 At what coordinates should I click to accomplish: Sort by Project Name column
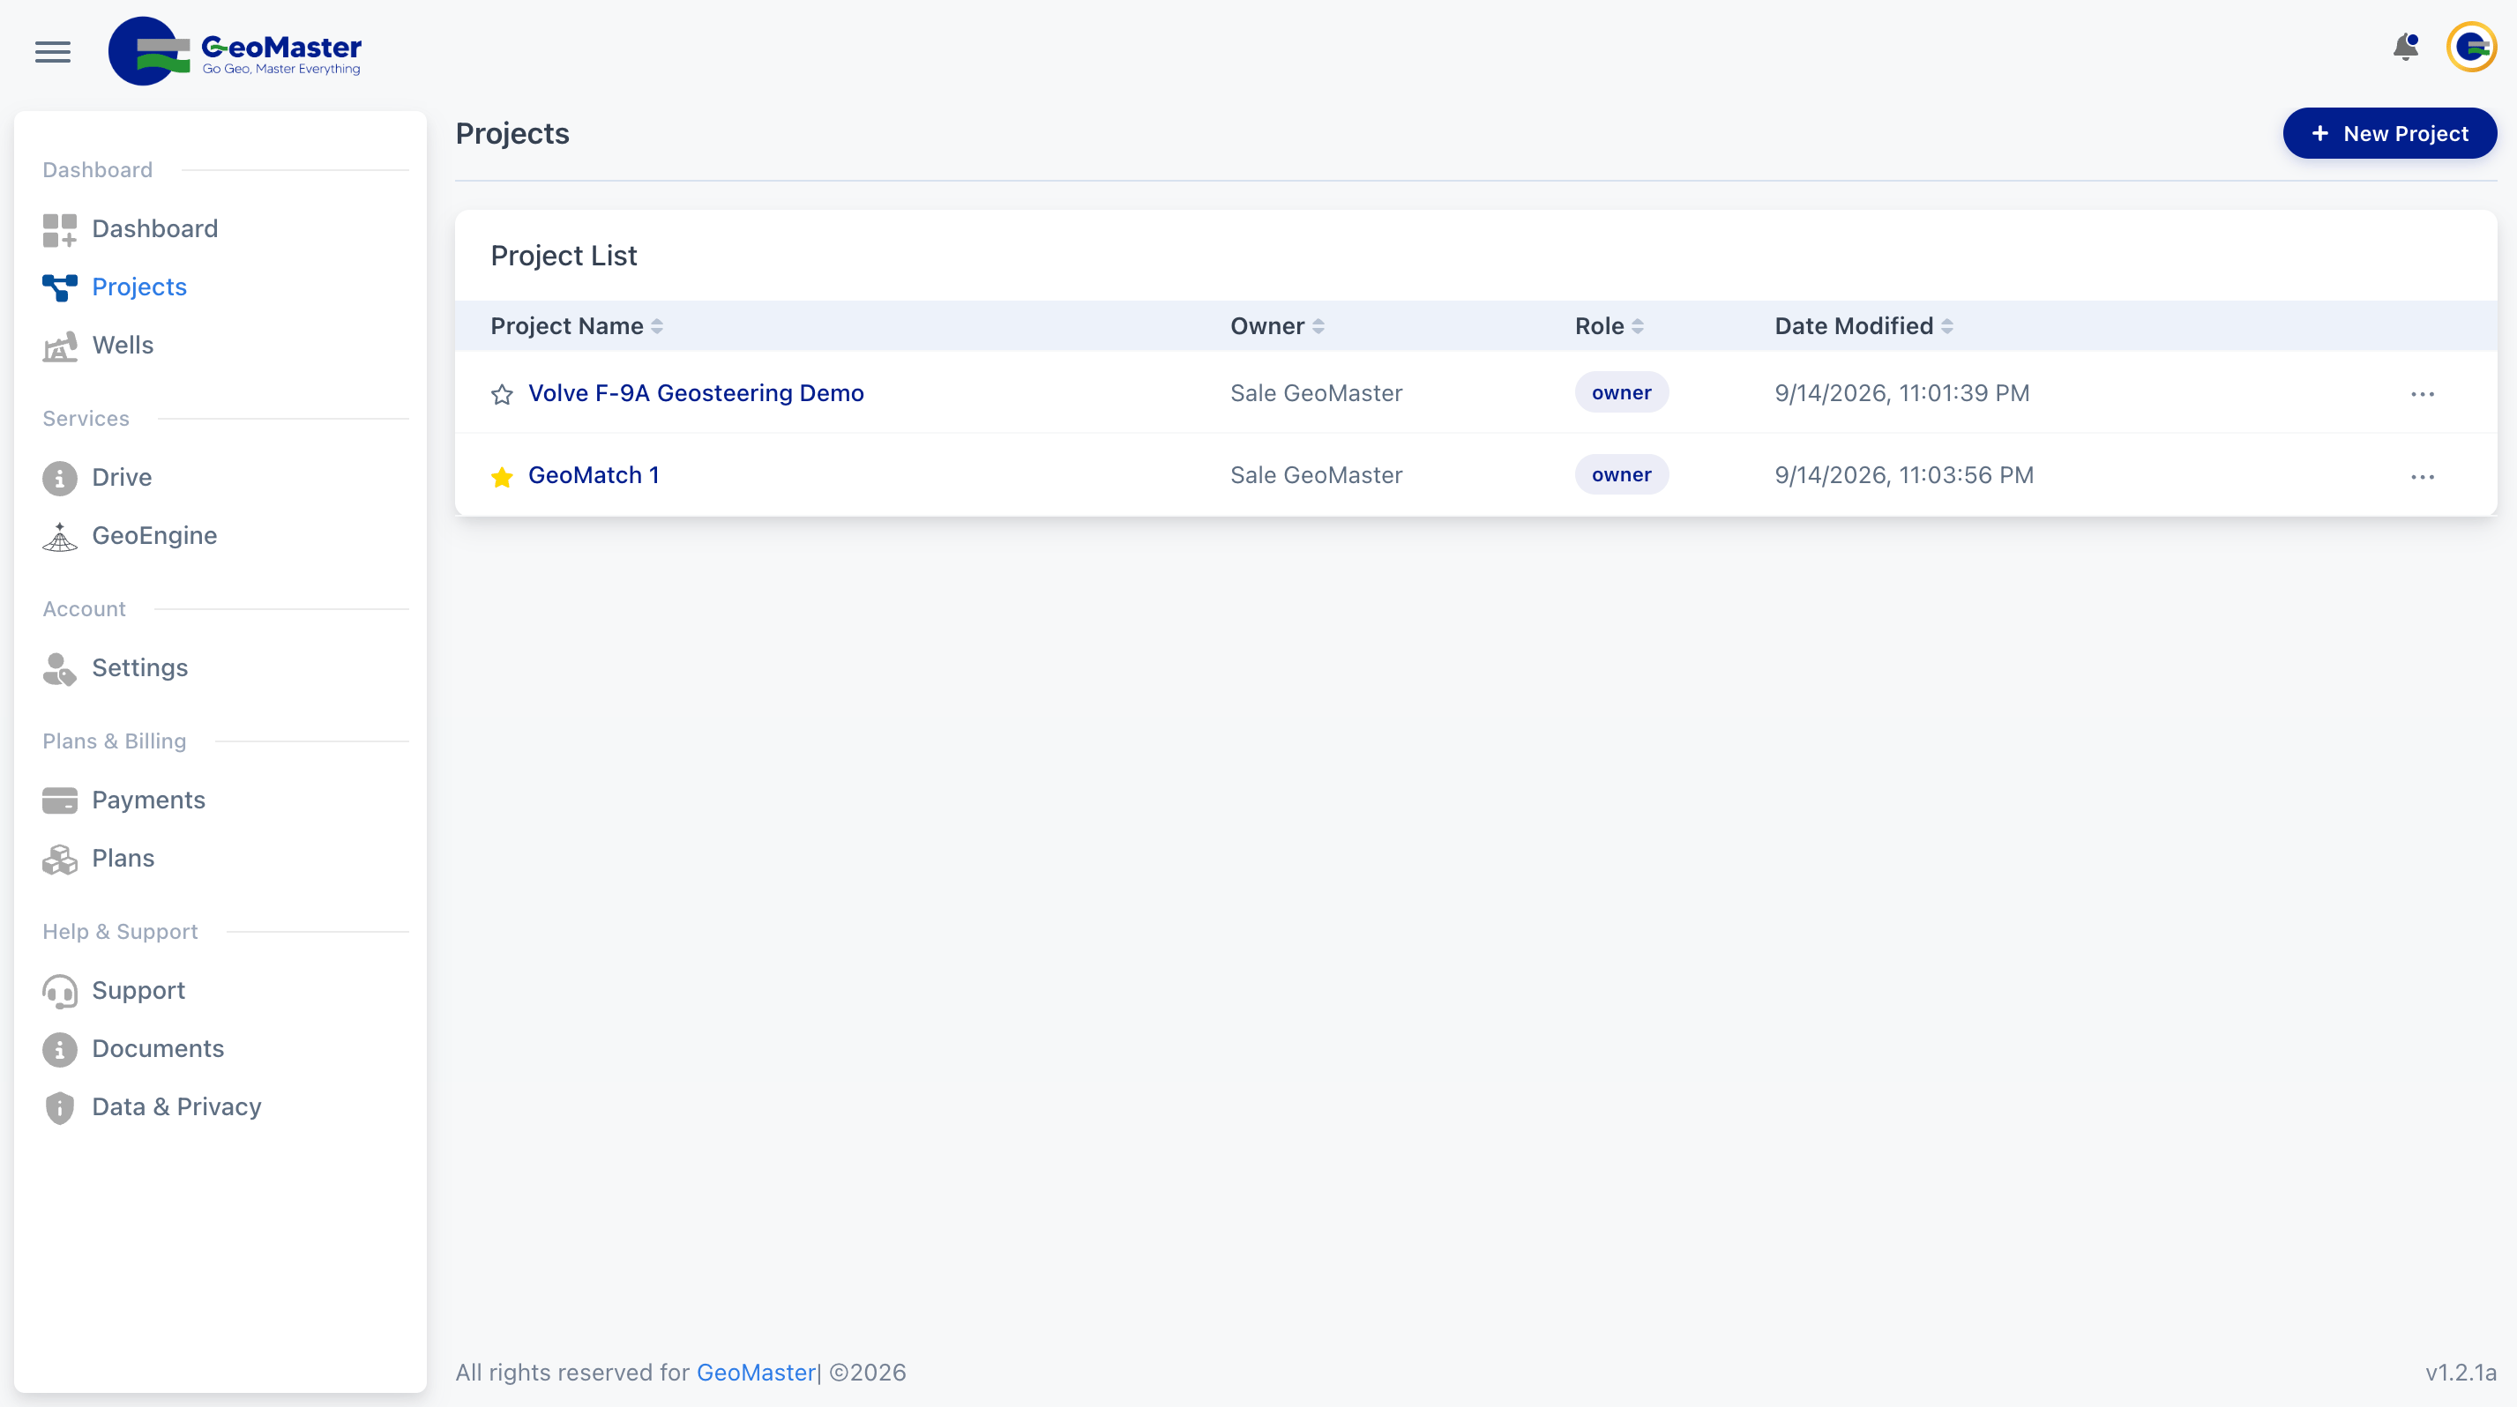[x=577, y=326]
